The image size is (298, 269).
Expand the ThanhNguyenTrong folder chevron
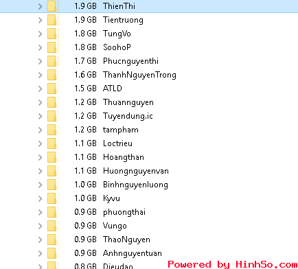click(41, 75)
